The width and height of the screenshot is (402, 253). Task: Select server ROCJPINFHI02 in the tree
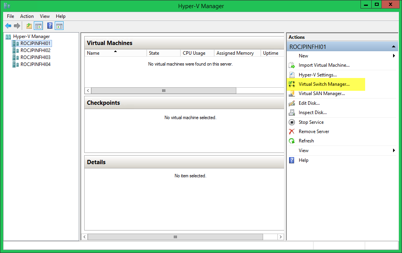35,50
